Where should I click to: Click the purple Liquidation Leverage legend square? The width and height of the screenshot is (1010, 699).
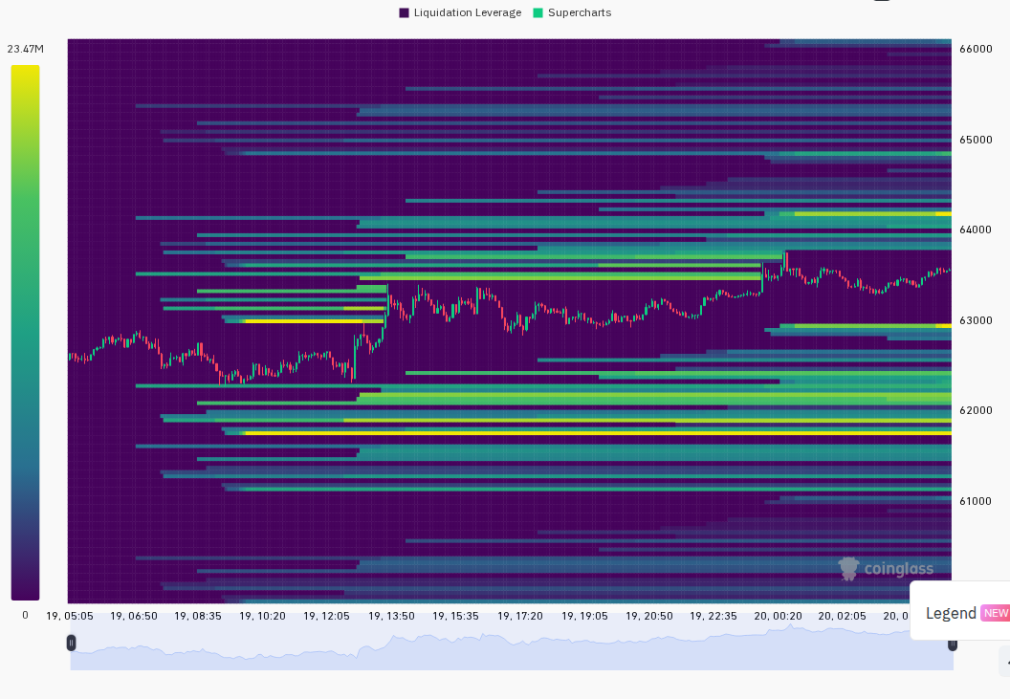[x=404, y=12]
